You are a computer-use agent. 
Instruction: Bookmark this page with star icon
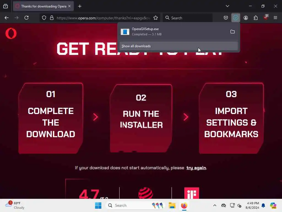coord(156,18)
